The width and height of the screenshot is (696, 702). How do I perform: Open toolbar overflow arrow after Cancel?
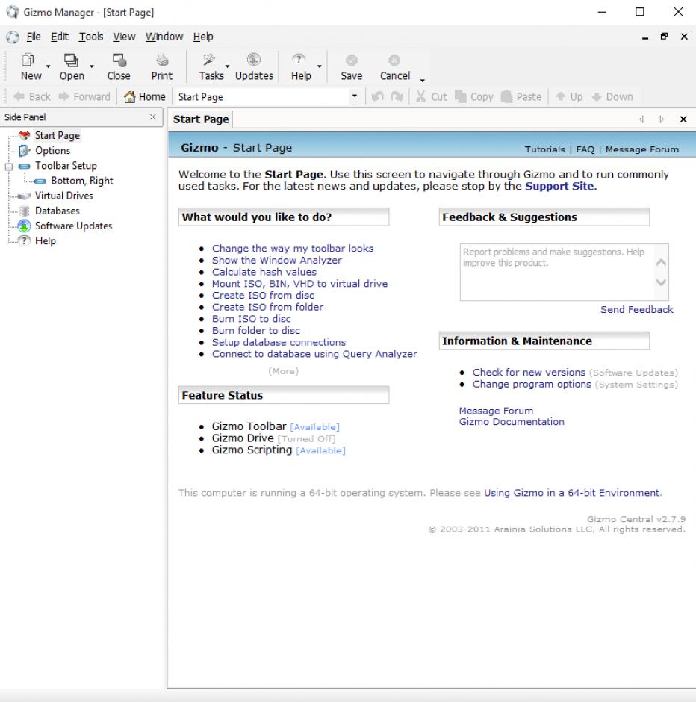tap(422, 81)
